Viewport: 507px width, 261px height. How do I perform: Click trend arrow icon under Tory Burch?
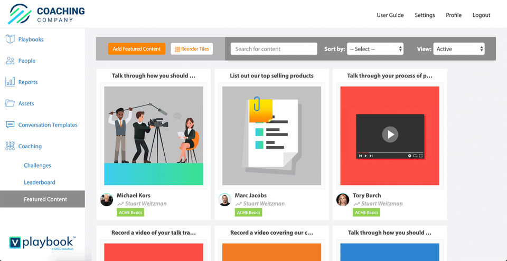click(356, 204)
